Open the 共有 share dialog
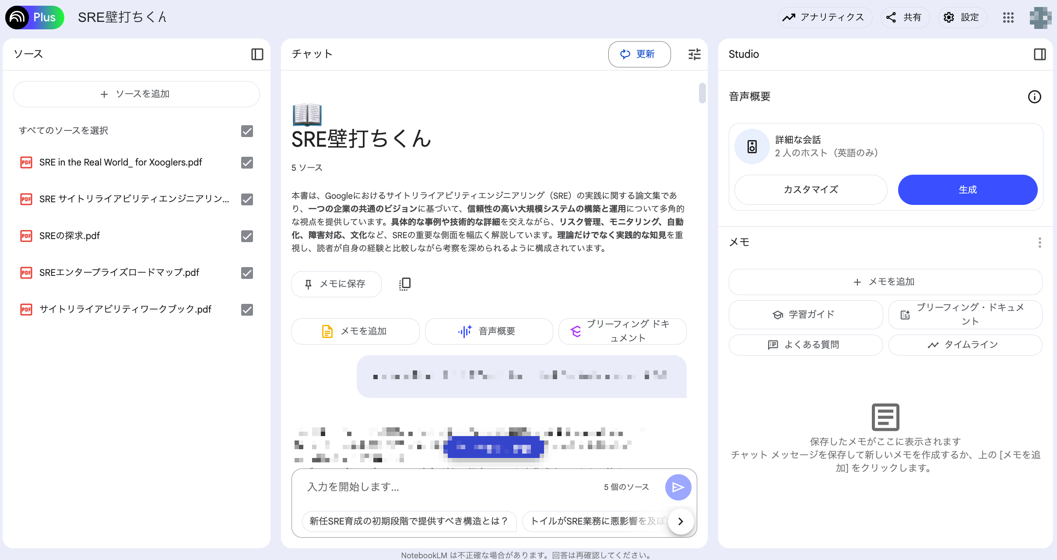The height and width of the screenshot is (560, 1057). (x=905, y=18)
